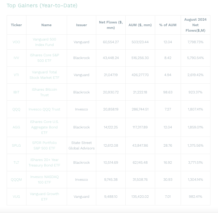Open iShares 20+ Year Treasury Bond ETF

click(x=44, y=162)
